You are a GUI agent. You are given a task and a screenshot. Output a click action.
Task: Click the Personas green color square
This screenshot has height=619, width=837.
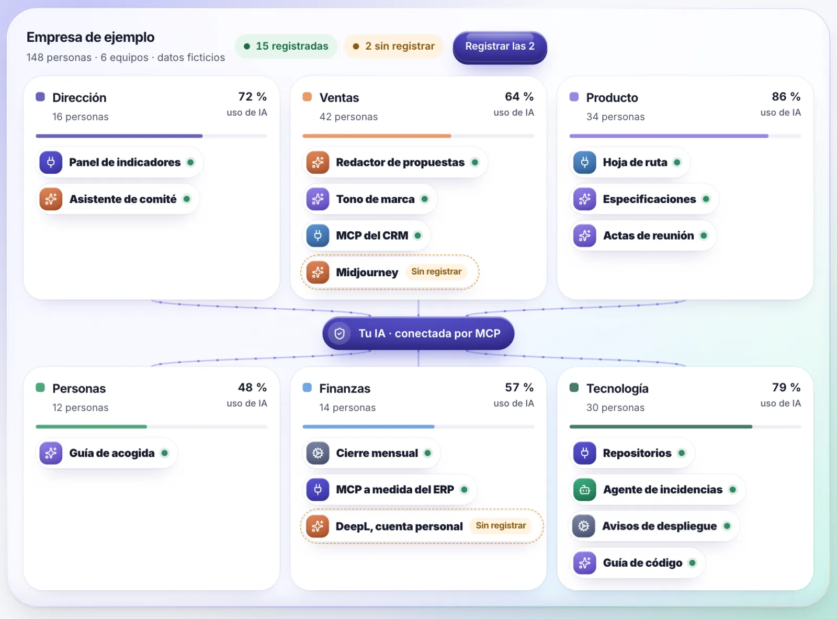click(40, 388)
